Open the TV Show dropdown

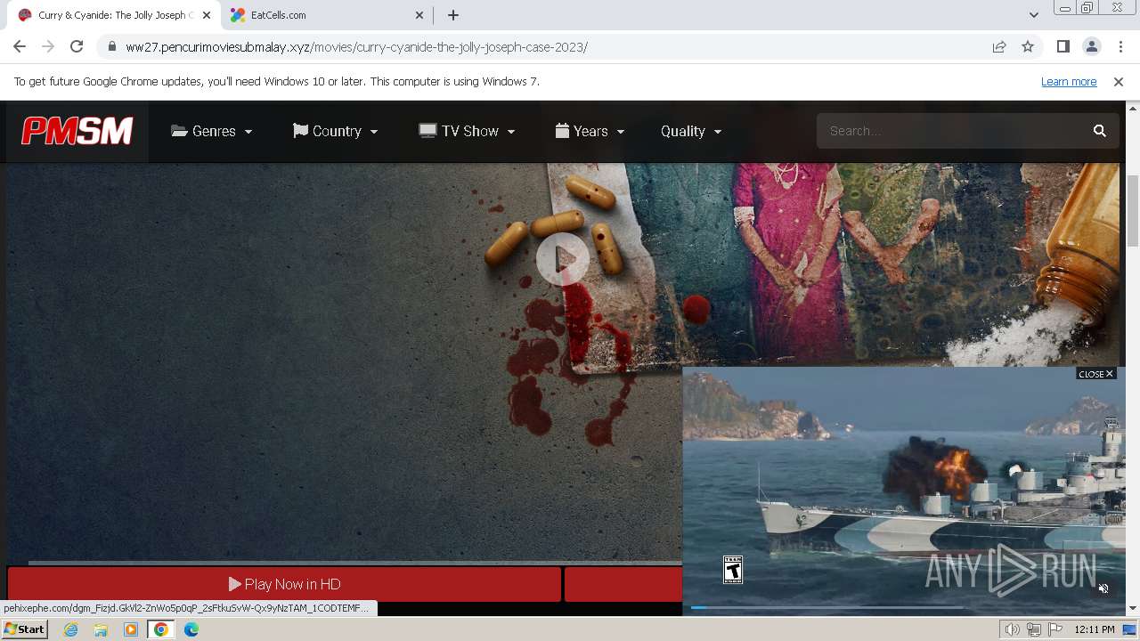tap(468, 131)
